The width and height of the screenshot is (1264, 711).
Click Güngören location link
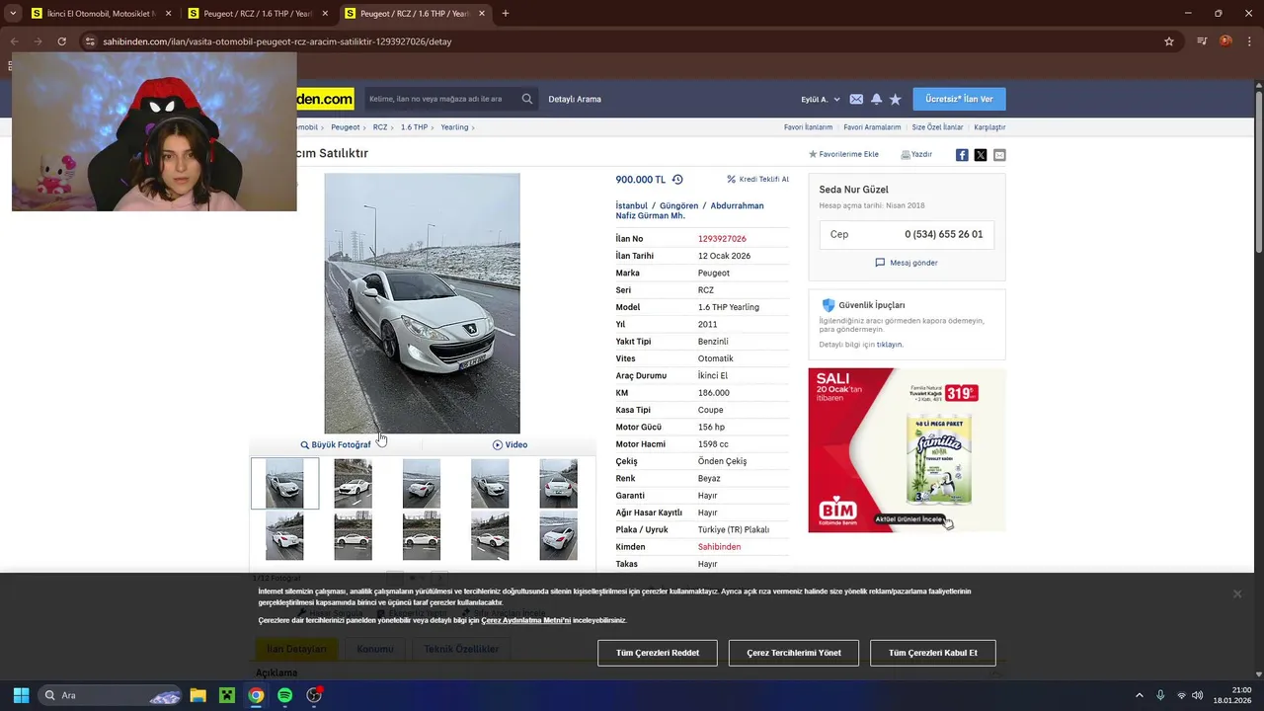coord(678,205)
